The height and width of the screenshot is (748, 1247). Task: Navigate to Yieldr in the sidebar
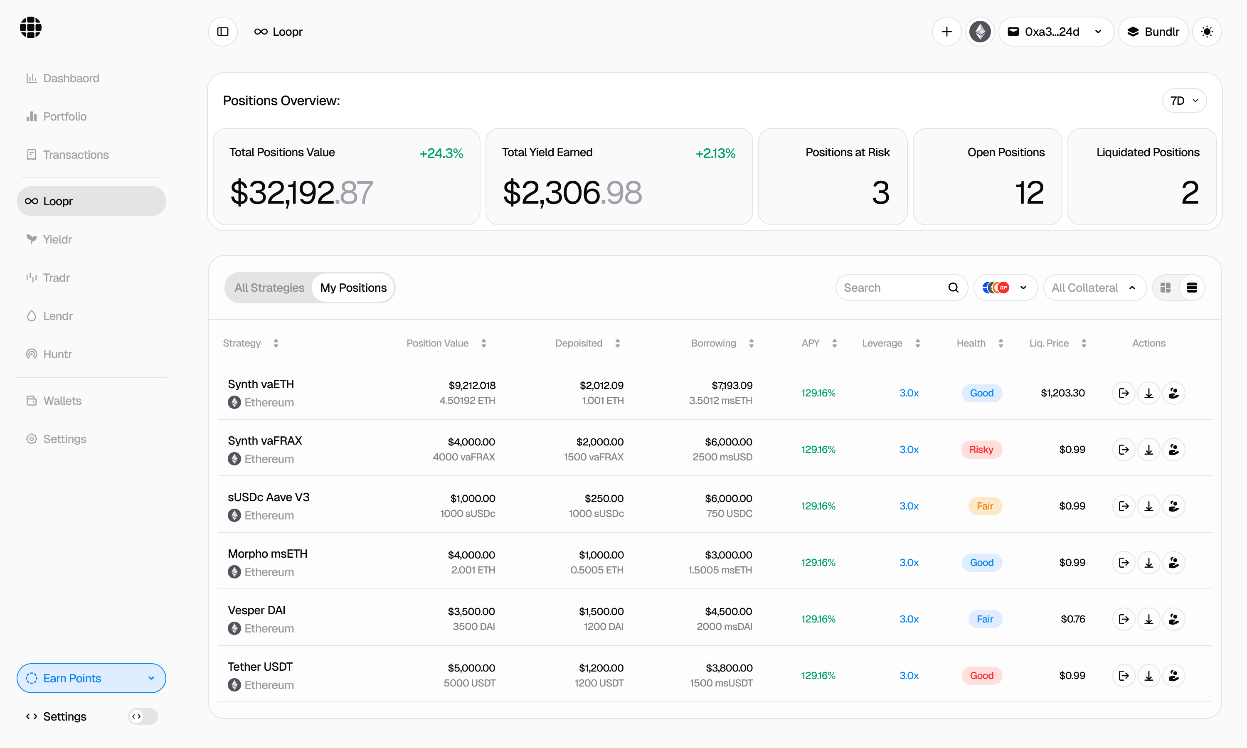coord(91,239)
